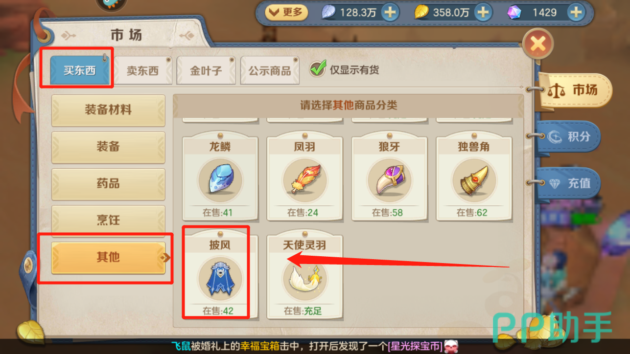Add diamonds with the plus button

(576, 12)
